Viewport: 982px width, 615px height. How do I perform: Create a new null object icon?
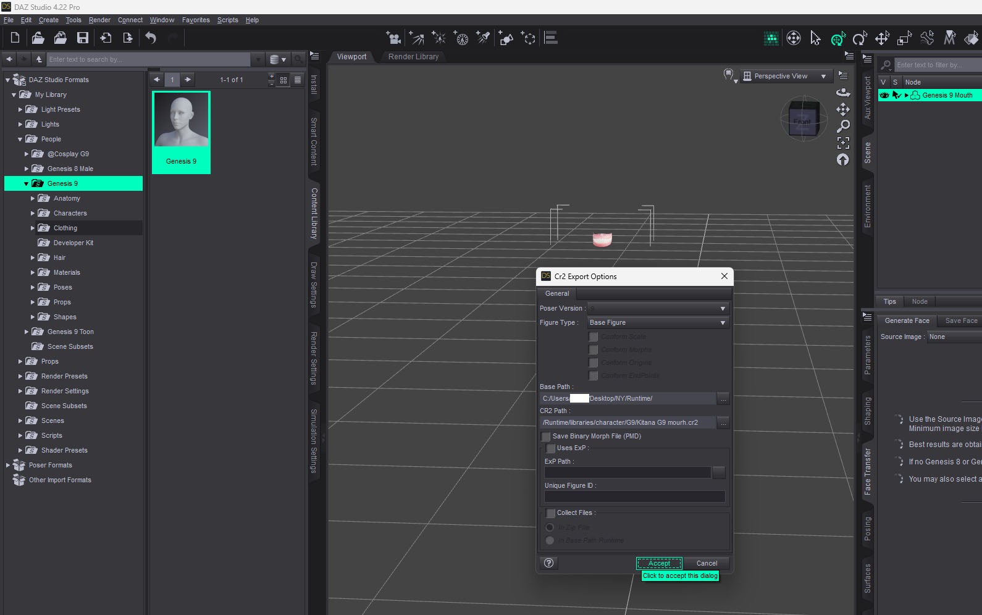529,38
